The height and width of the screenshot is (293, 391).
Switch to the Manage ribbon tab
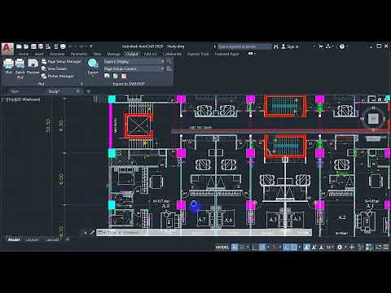pos(113,54)
